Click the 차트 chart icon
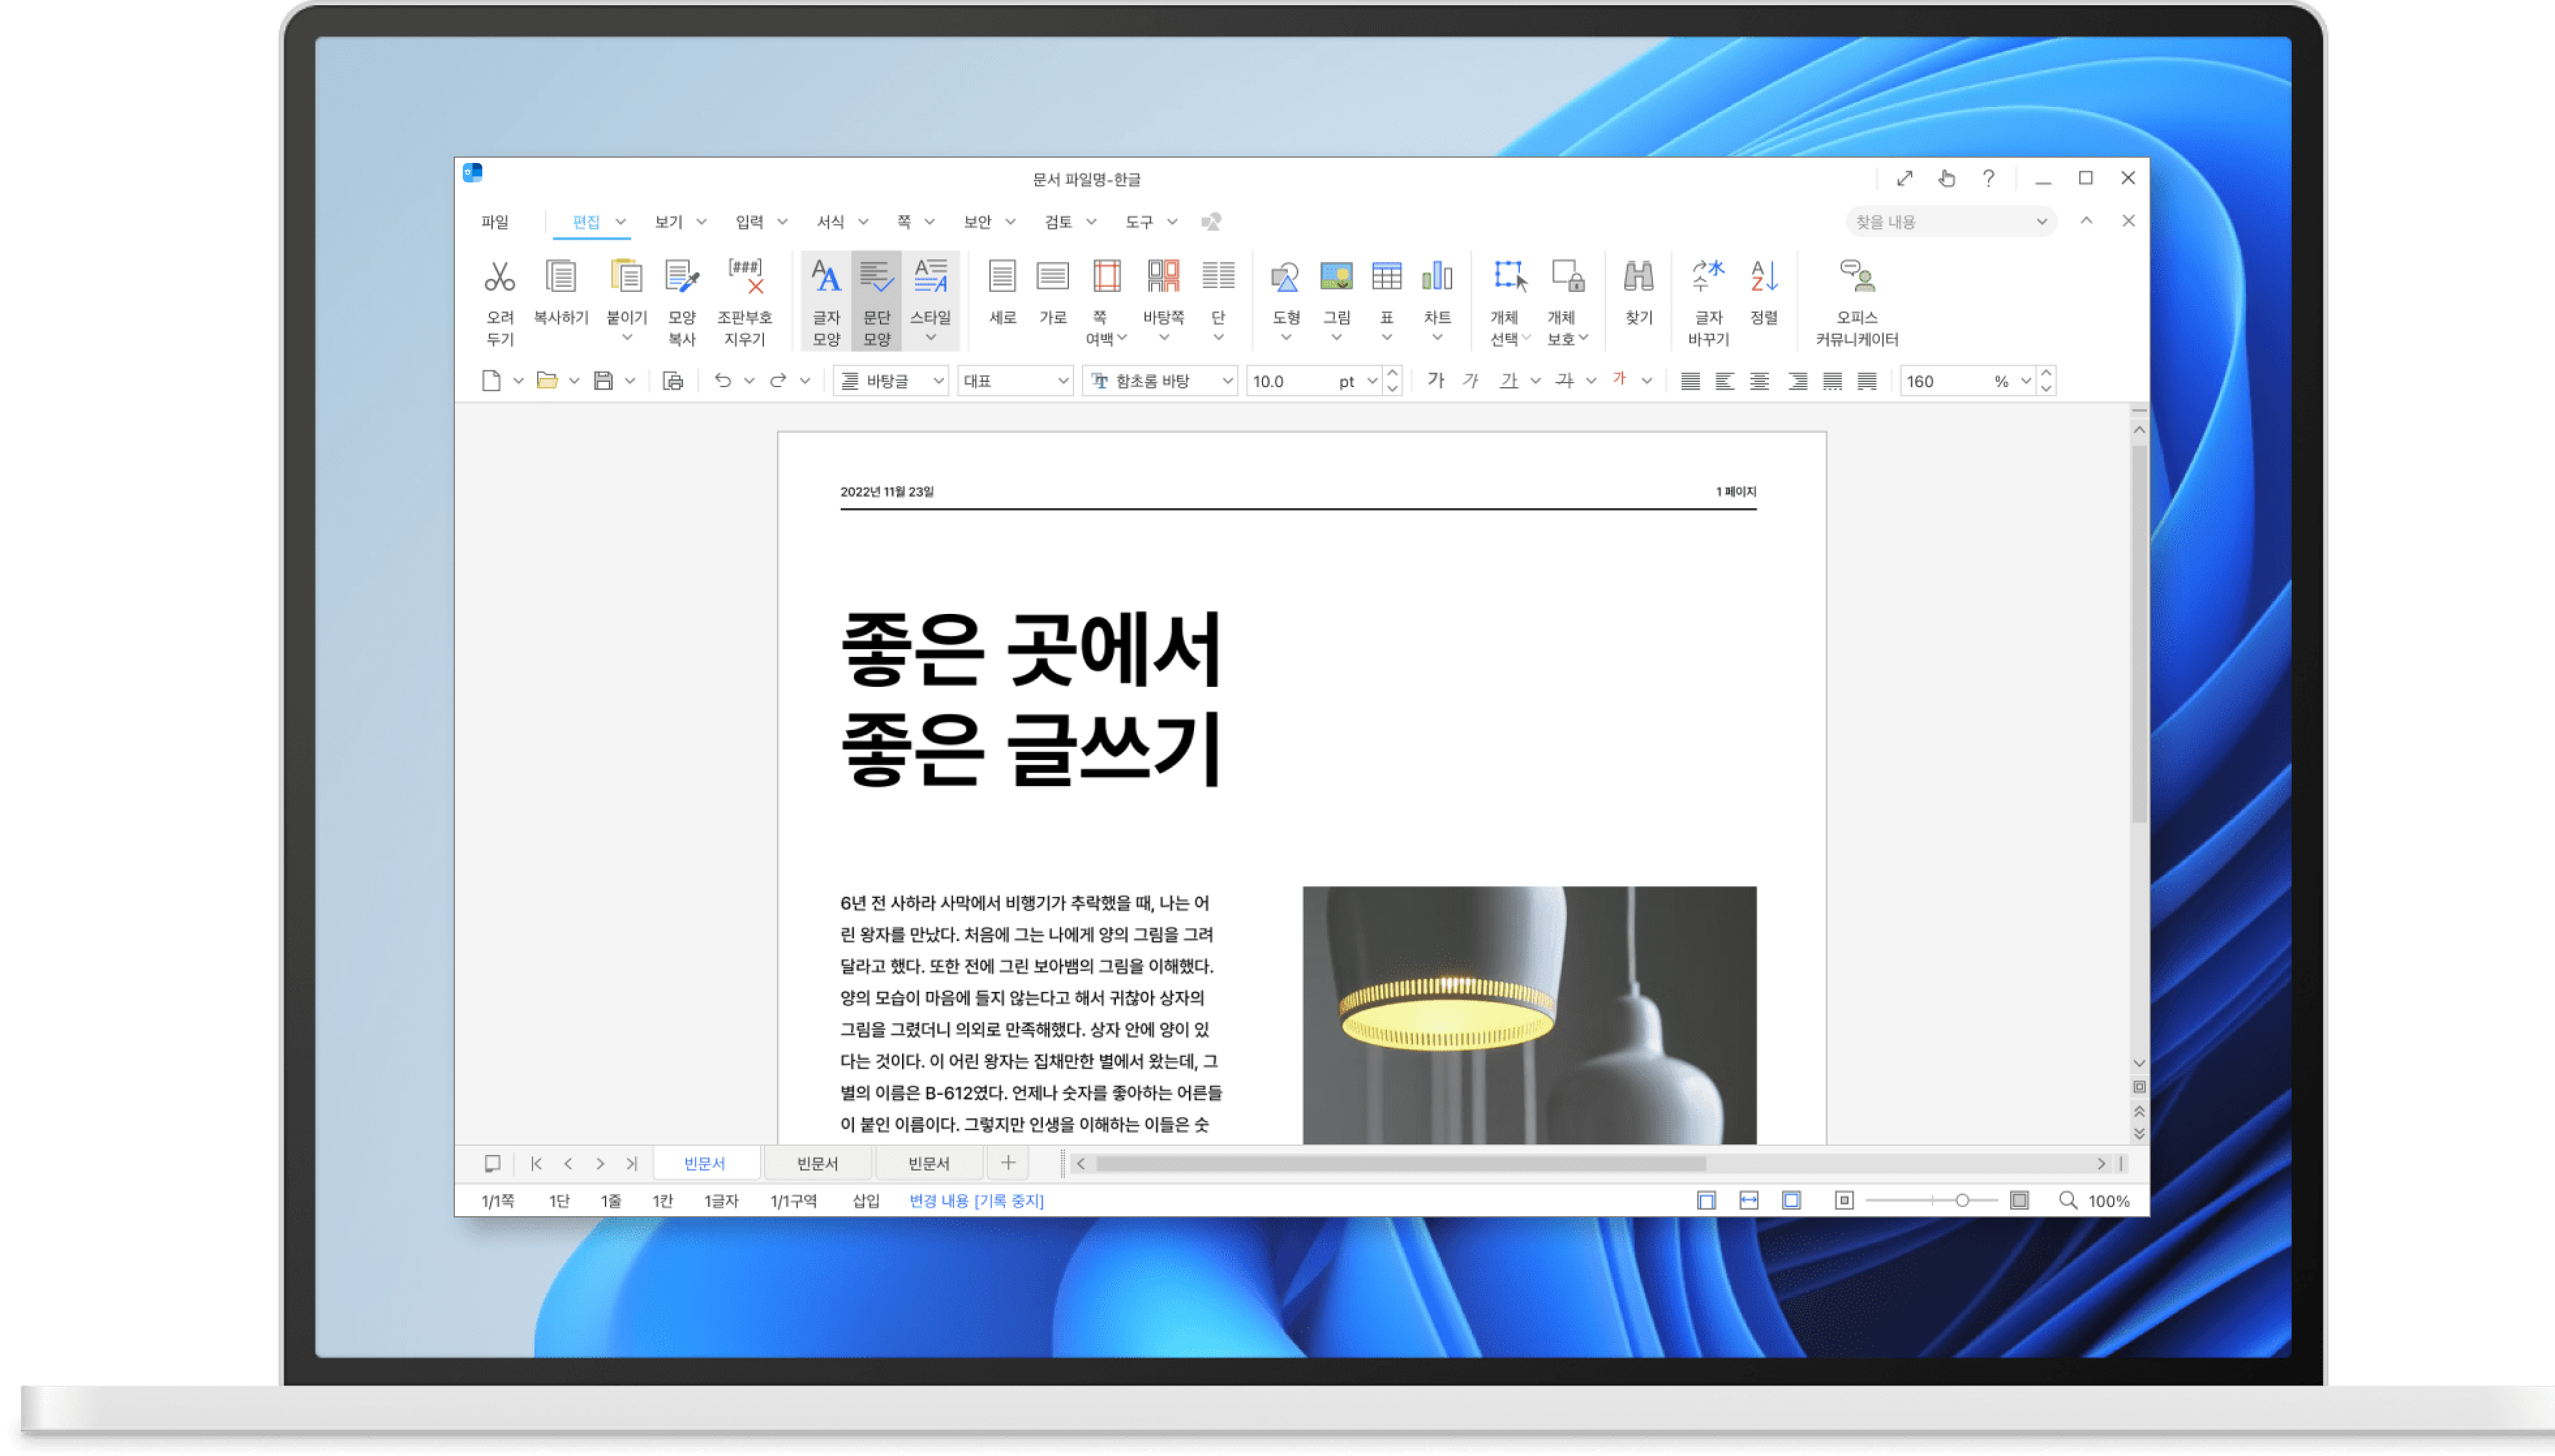The width and height of the screenshot is (2555, 1456). coord(1437,277)
